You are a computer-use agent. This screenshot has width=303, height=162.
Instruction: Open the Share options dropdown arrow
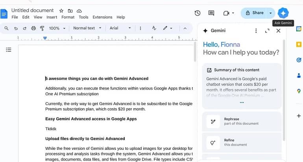271,13
